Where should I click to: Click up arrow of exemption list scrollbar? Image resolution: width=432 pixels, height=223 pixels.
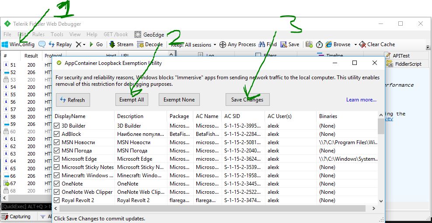click(381, 115)
